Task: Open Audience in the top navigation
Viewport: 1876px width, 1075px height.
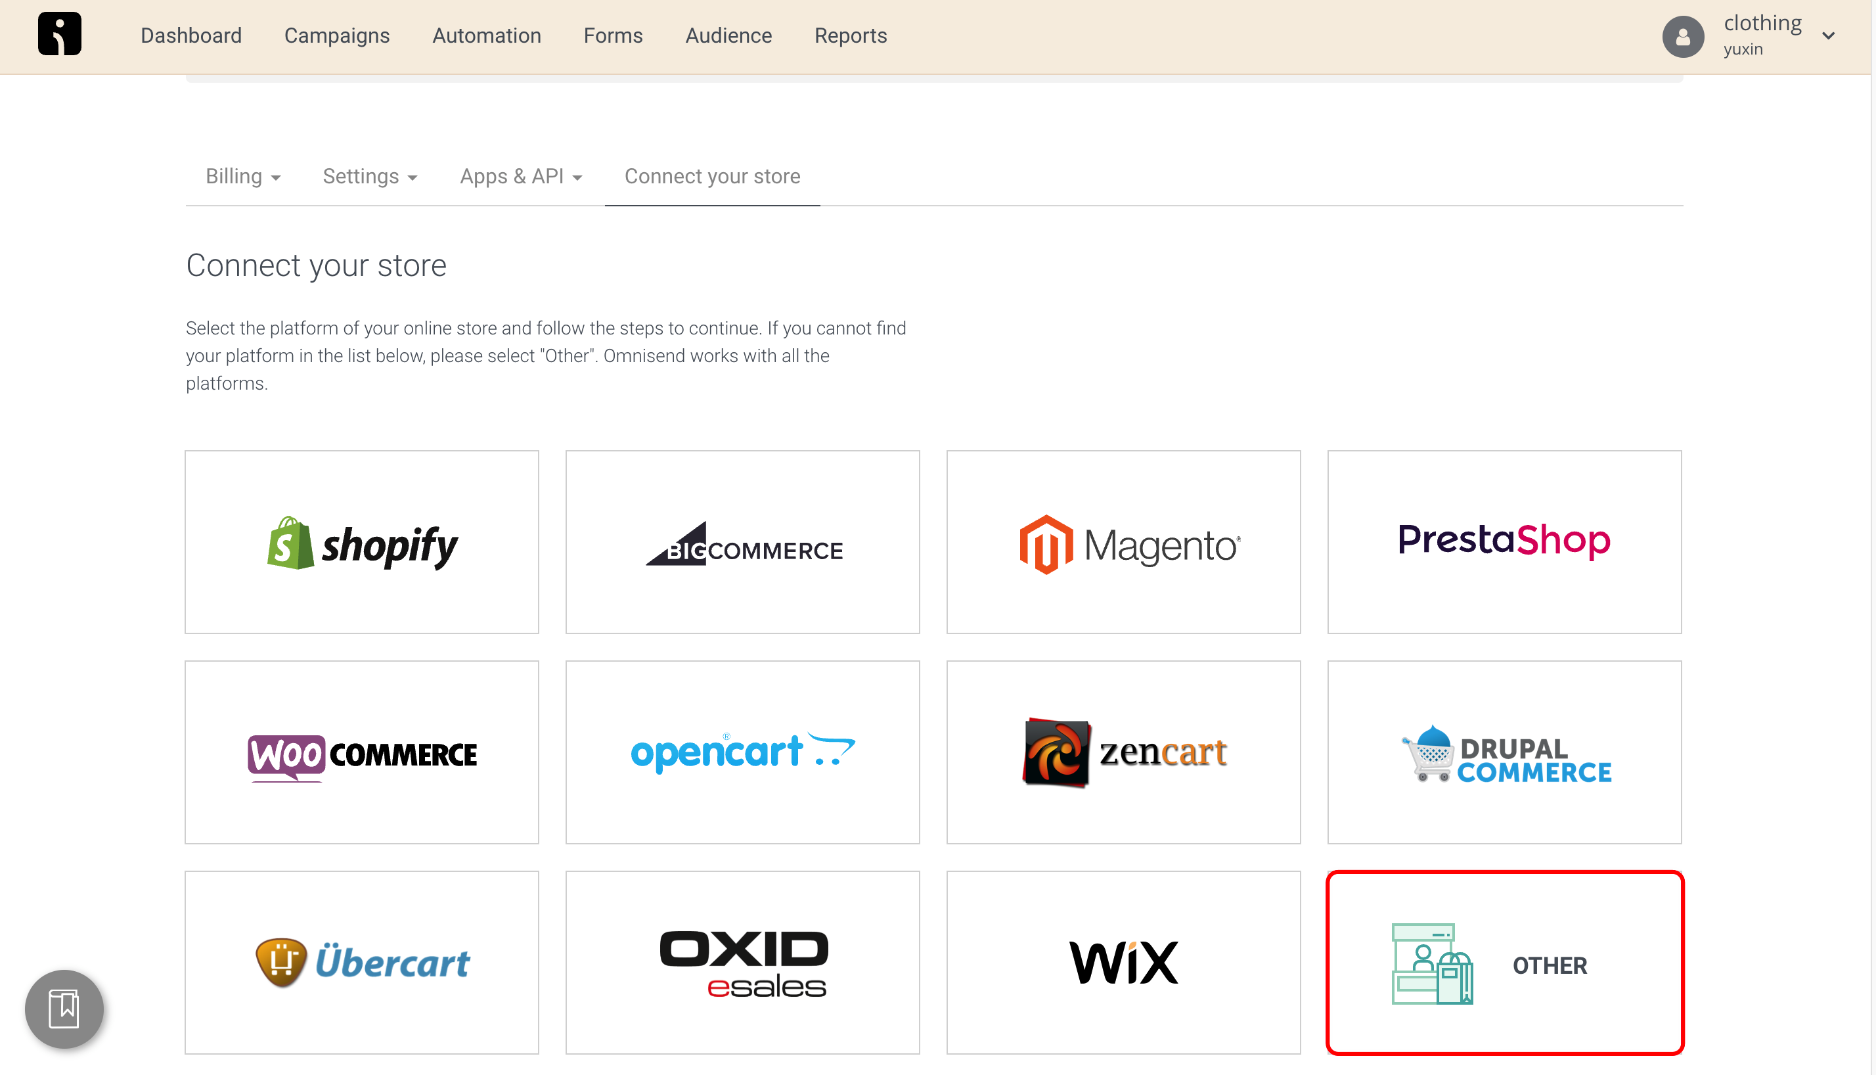Action: pyautogui.click(x=728, y=35)
